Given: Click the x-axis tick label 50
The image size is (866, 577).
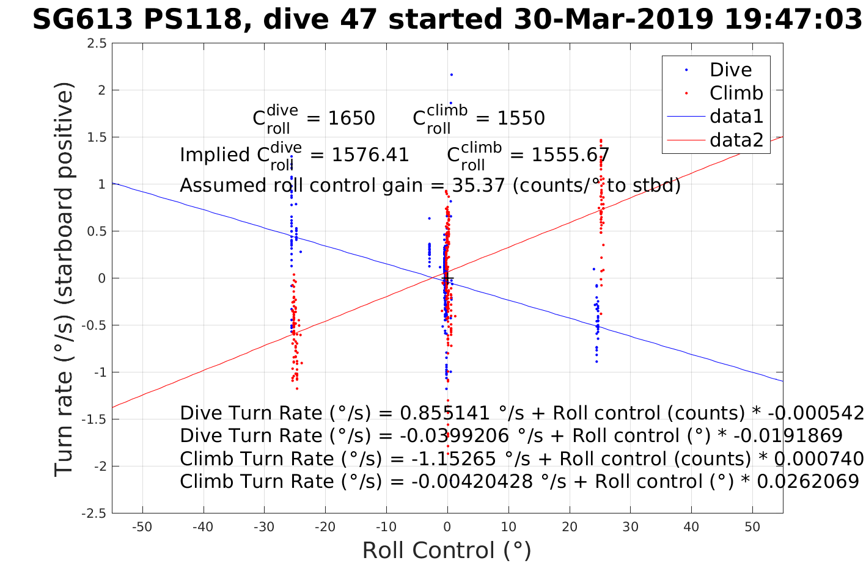Looking at the screenshot, I should 752,527.
